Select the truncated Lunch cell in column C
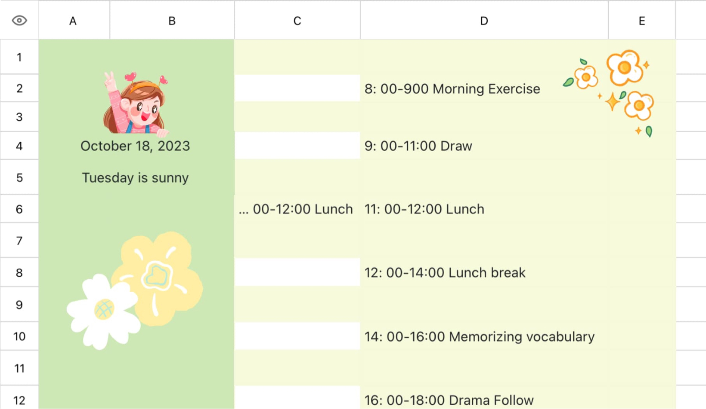This screenshot has width=706, height=409. tap(297, 209)
